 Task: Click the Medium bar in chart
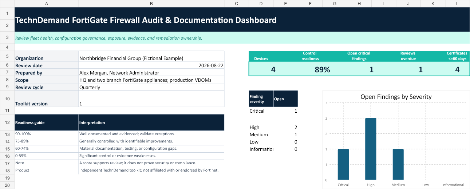coord(398,164)
